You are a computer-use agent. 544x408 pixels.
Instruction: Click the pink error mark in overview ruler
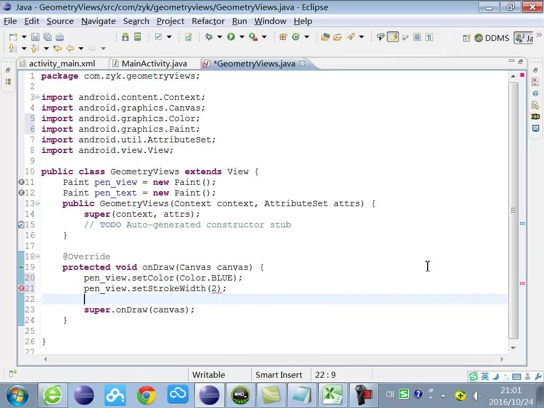click(x=522, y=284)
